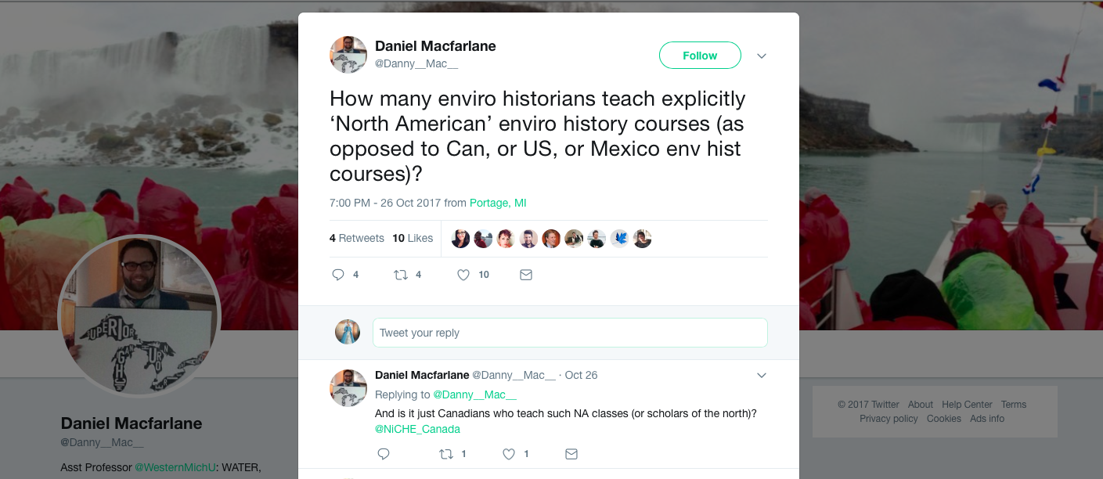
Task: Open the @NiCHE_Canada mention
Action: [x=417, y=429]
